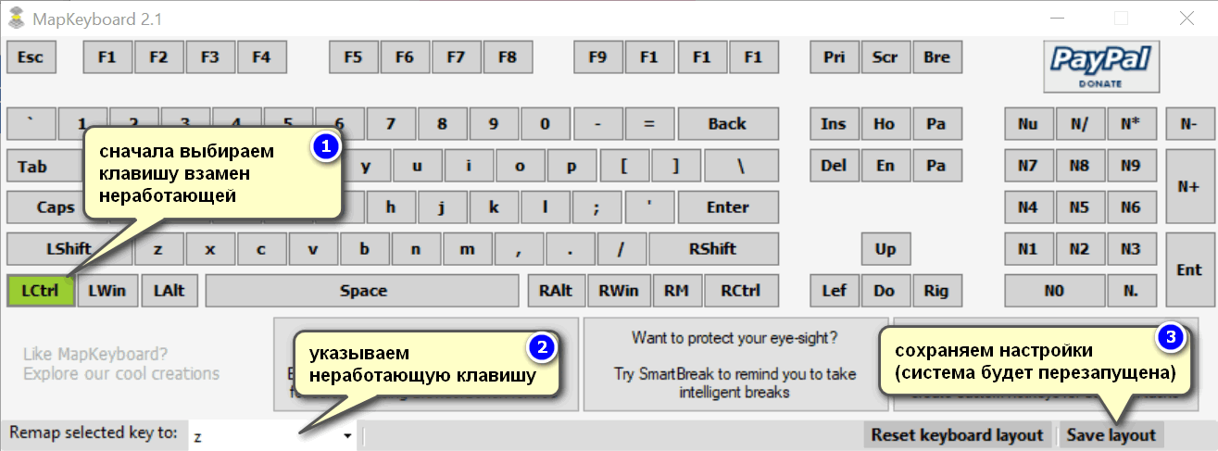Choose the numpad Ent key
This screenshot has height=451, width=1218.
coord(1188,269)
